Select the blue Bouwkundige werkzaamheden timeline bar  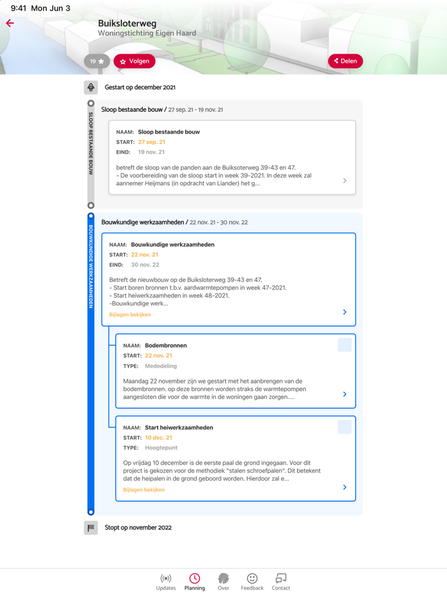coord(91,364)
